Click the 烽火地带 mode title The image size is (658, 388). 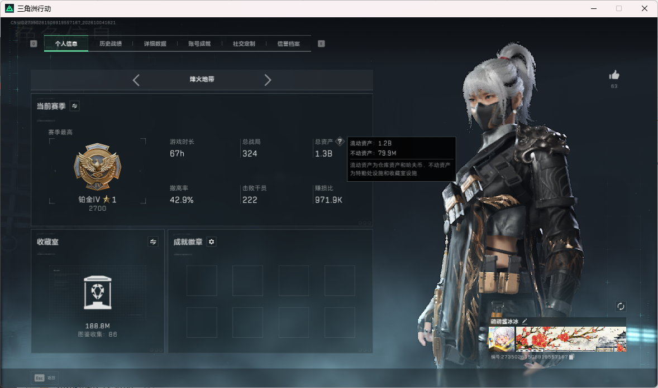pyautogui.click(x=202, y=79)
